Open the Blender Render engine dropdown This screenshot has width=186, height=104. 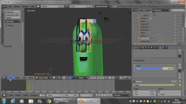pos(103,6)
